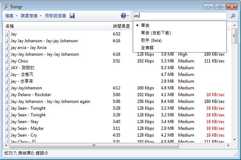Click music file icon of 'Jay Delano - Rockstar'
This screenshot has height=160, width=241.
[x=7, y=95]
